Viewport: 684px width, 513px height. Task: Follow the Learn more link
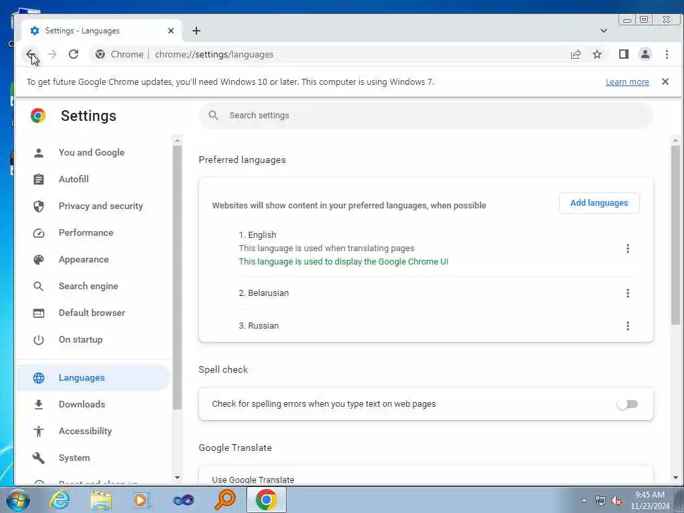pyautogui.click(x=627, y=82)
